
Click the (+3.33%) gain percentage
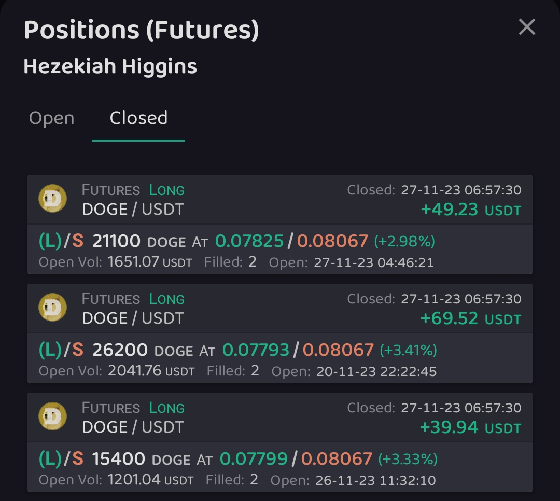[408, 459]
